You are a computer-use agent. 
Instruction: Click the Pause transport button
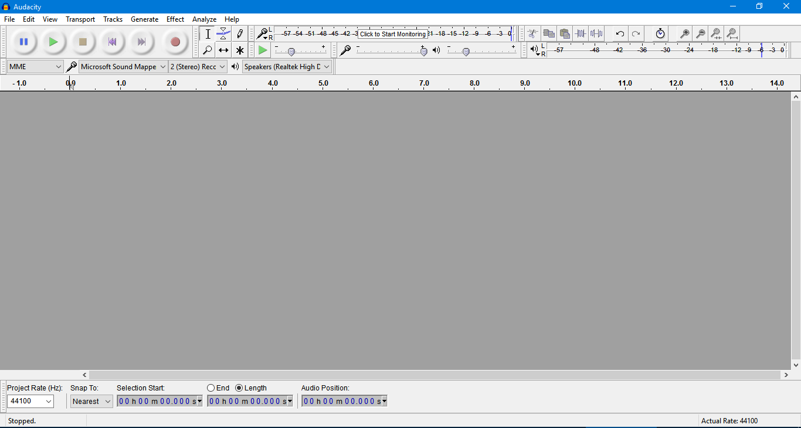click(x=24, y=42)
